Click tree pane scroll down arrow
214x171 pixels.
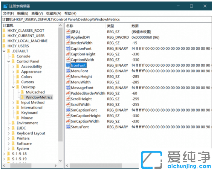[60, 161]
